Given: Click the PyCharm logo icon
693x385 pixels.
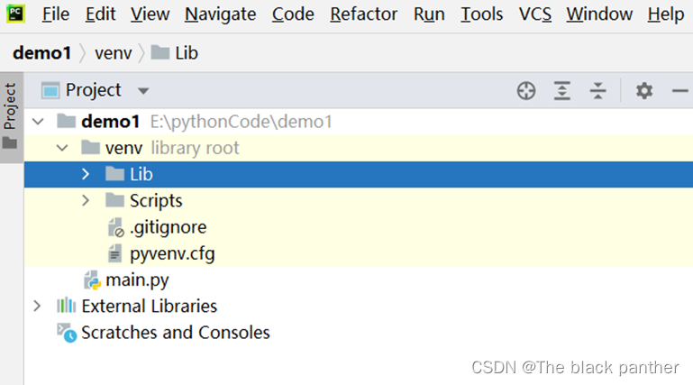Looking at the screenshot, I should pos(15,14).
